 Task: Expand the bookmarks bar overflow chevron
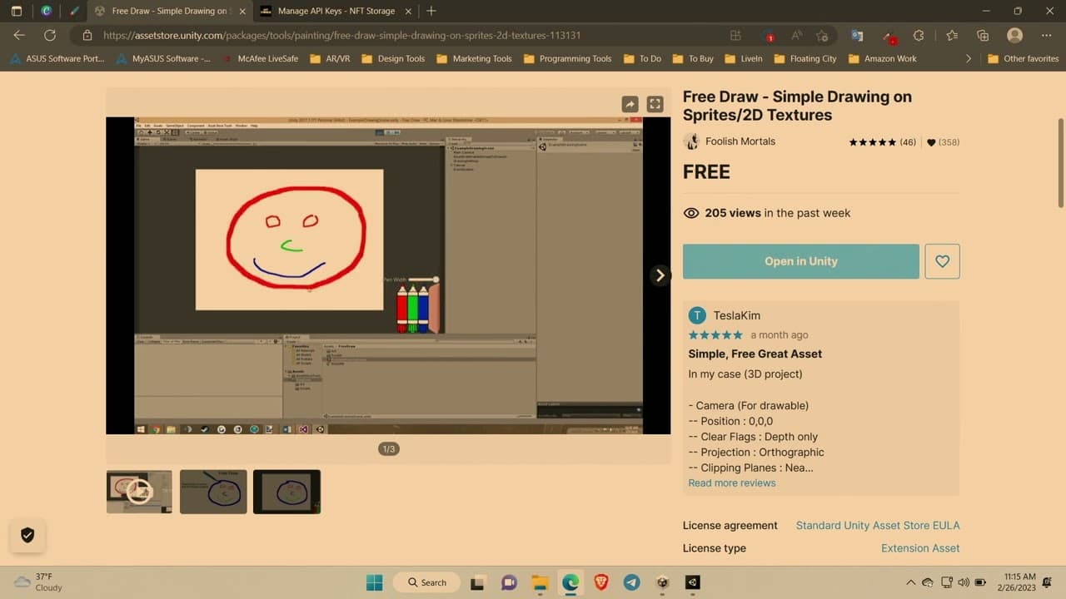968,59
